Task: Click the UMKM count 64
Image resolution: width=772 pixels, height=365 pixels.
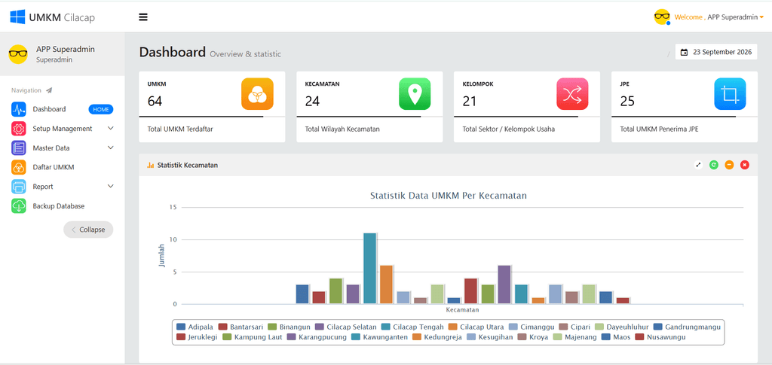Action: click(155, 102)
